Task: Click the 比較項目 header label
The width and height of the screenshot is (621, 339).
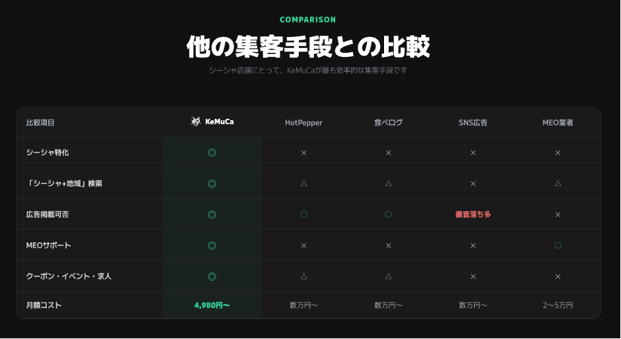Action: click(40, 123)
